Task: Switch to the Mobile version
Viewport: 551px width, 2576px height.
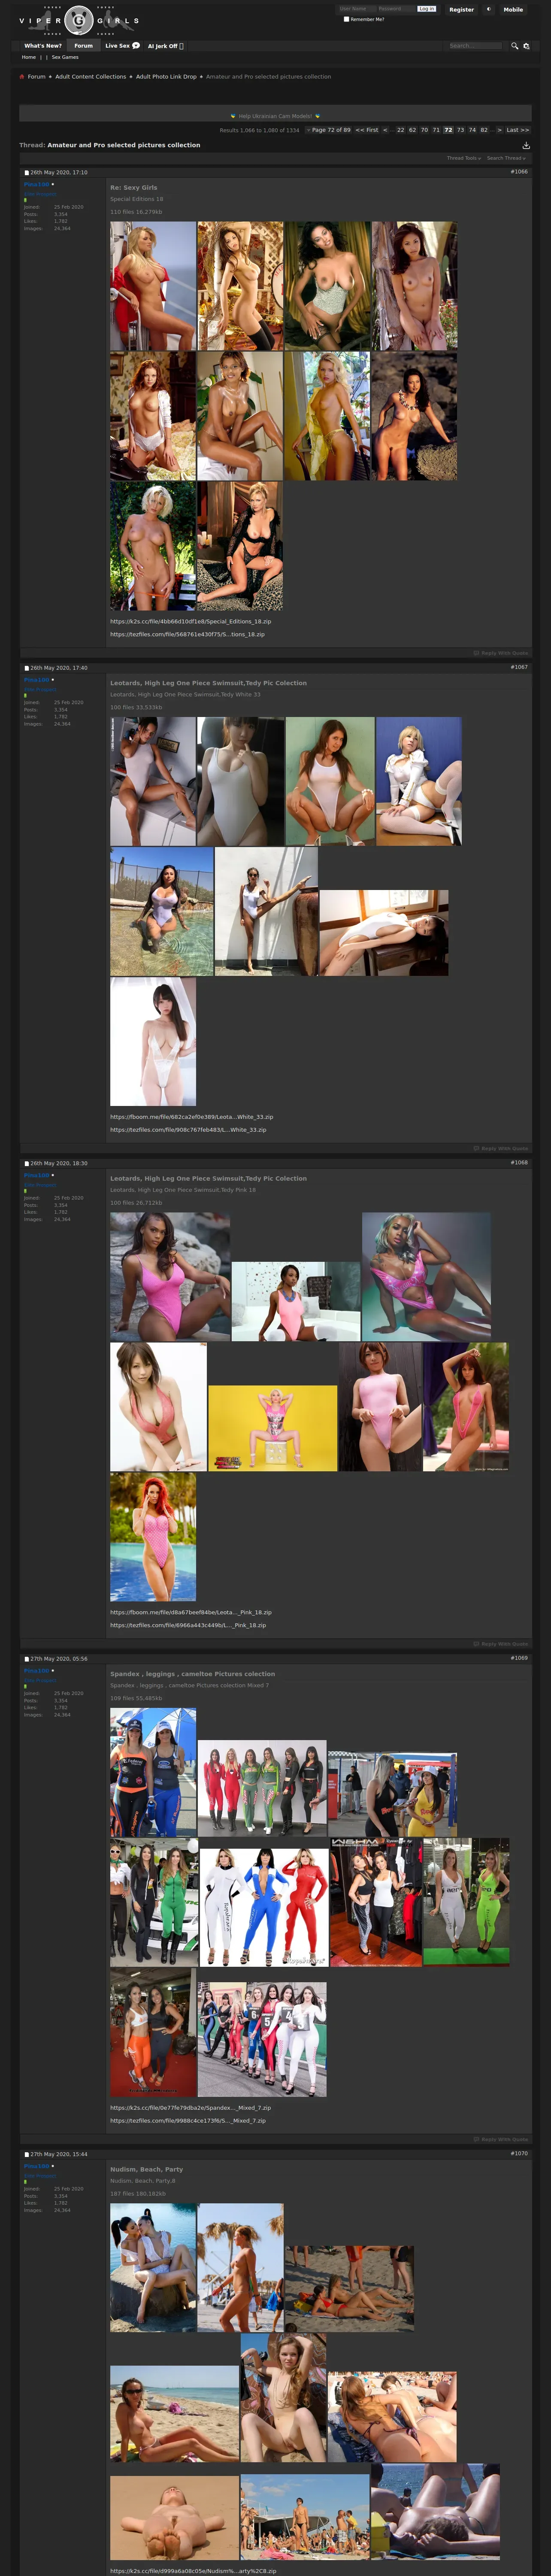Action: (513, 9)
